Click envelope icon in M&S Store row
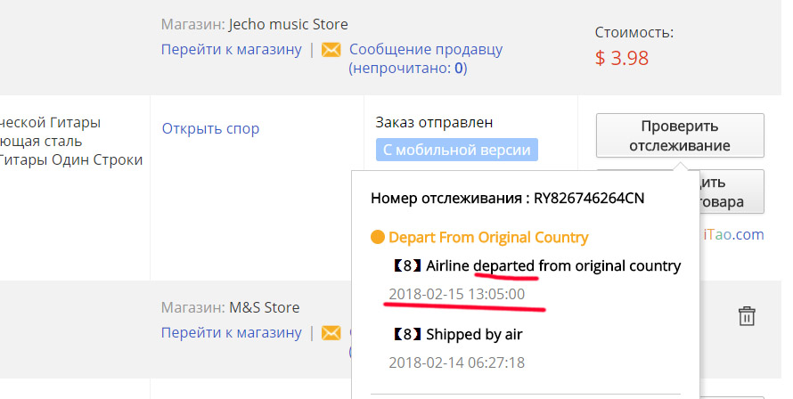793x399 pixels. [331, 333]
